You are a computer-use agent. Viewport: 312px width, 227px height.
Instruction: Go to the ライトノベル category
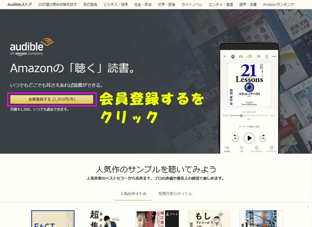(192, 4)
